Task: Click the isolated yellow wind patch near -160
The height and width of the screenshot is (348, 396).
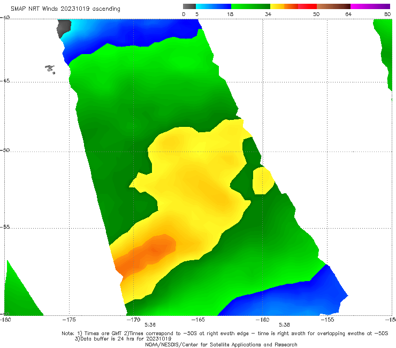Action: (263, 180)
